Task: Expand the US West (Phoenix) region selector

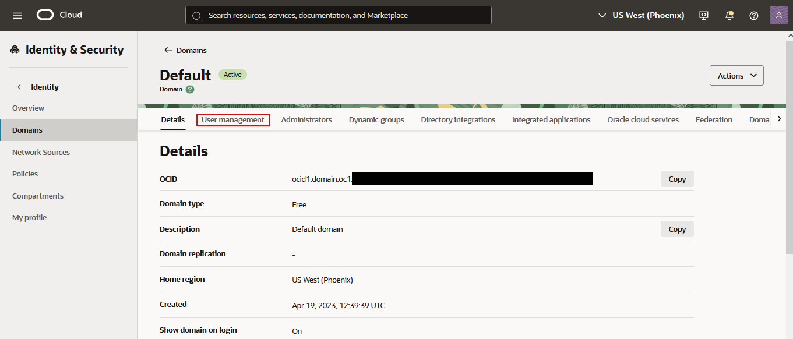Action: pyautogui.click(x=641, y=15)
